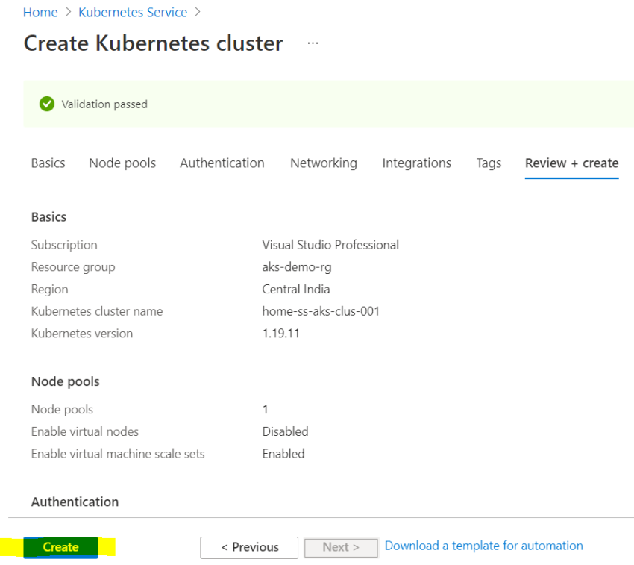Switch to the Basics tab

click(x=48, y=163)
